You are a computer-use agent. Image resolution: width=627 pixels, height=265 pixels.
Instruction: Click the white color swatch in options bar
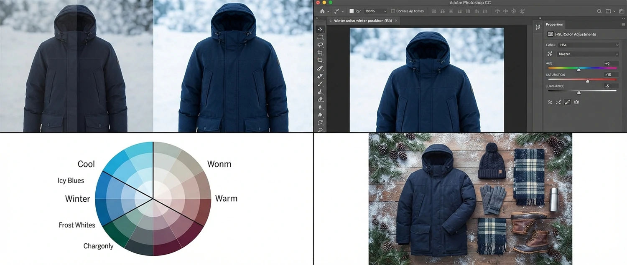[x=352, y=11]
